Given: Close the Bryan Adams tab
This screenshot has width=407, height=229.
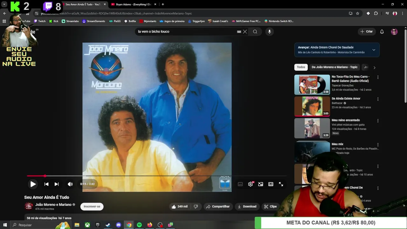Looking at the screenshot, I should click(155, 4).
